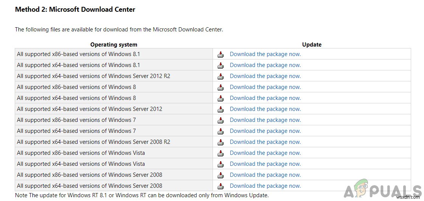
Task: Click the 'The following files are available' sentence
Action: pos(119,30)
